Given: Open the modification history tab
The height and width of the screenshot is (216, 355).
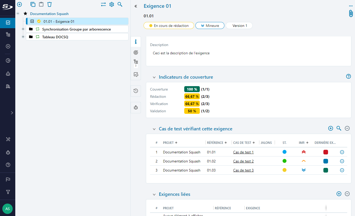Looking at the screenshot, I should (136, 91).
